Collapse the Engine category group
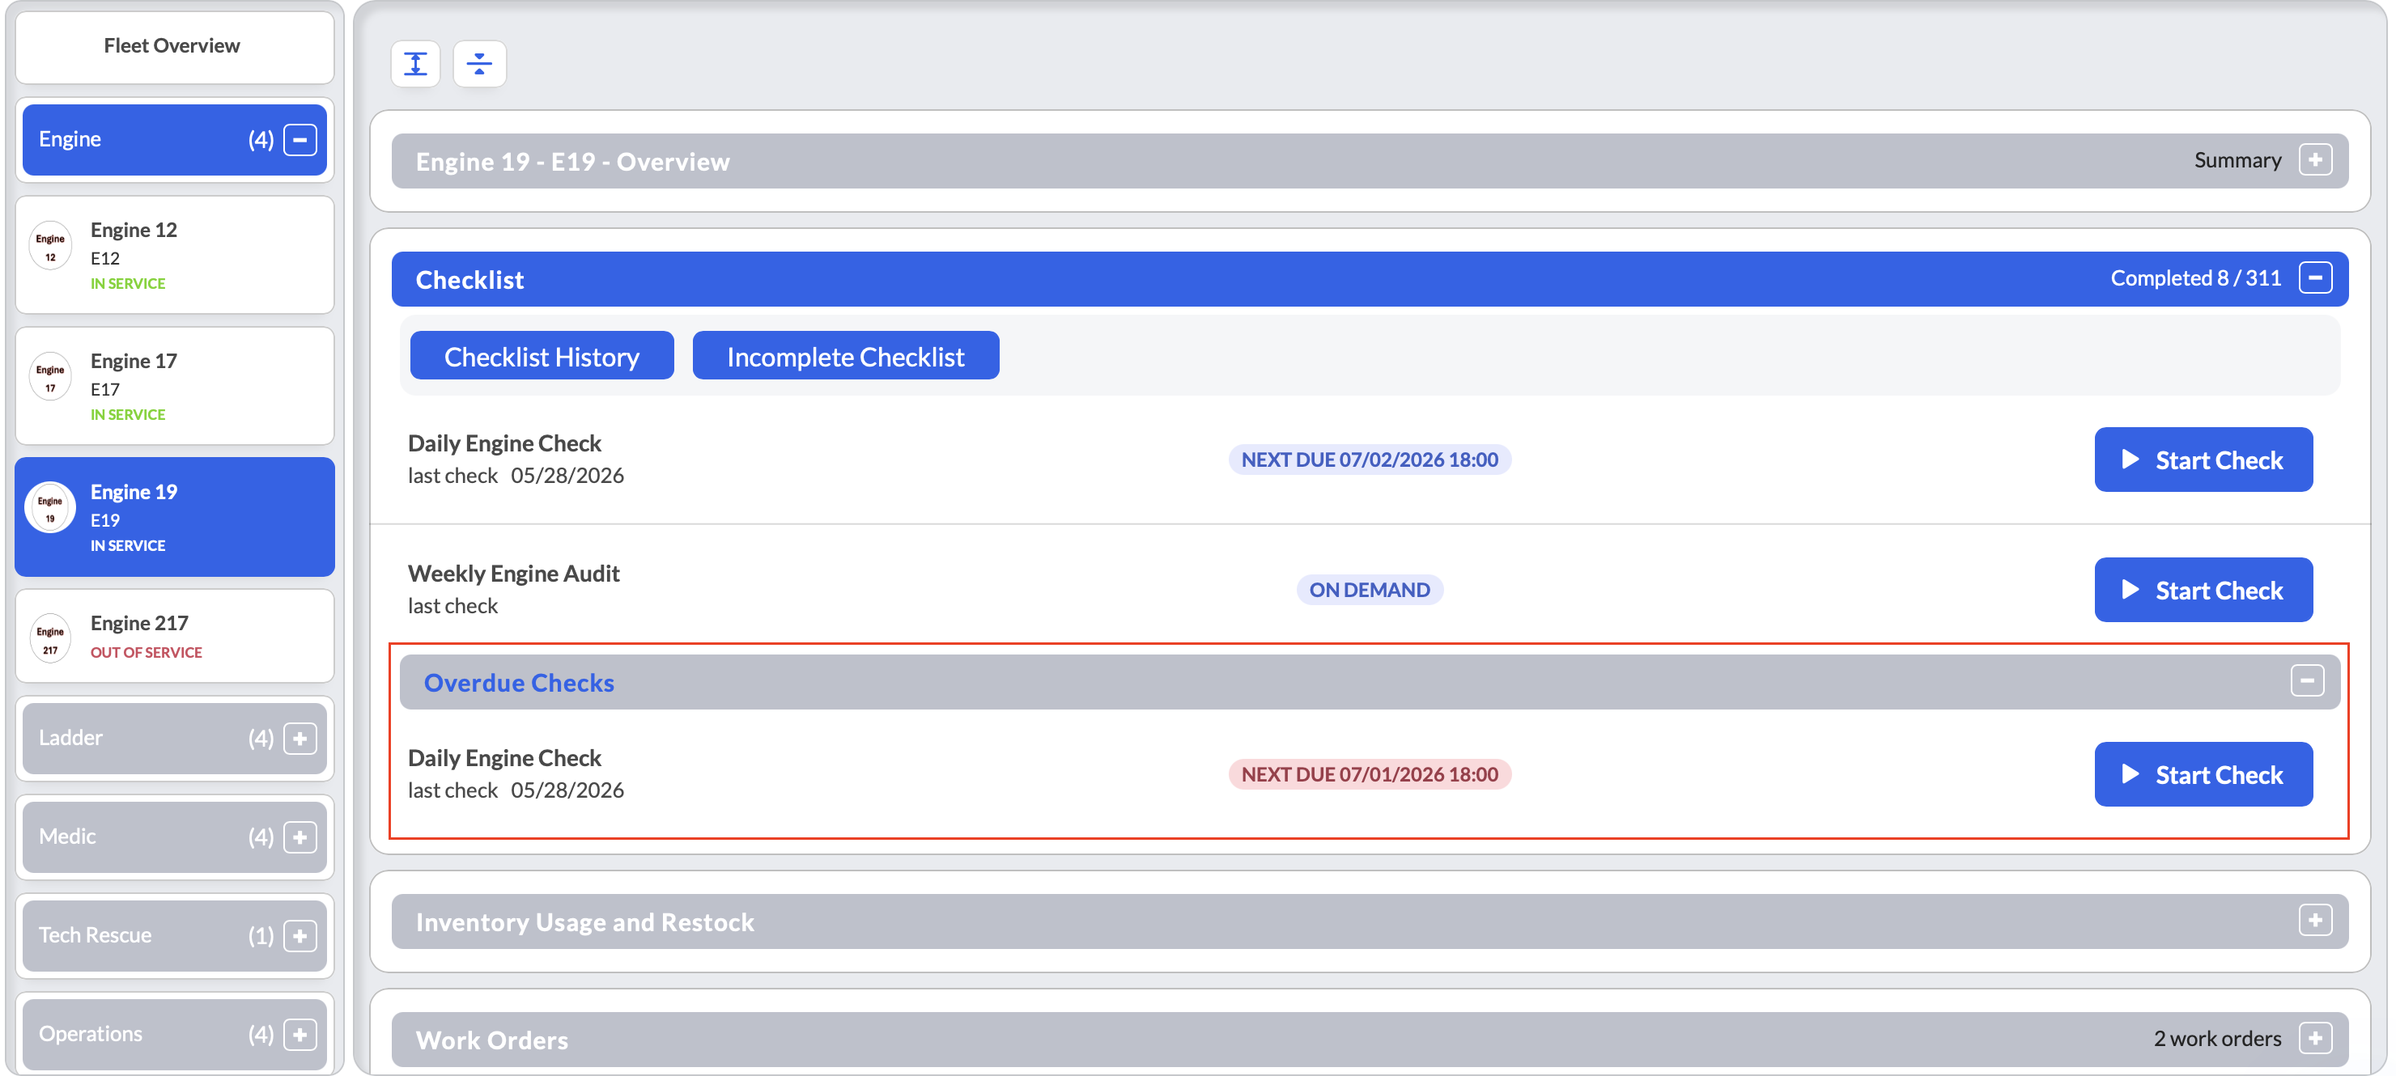 [x=299, y=139]
